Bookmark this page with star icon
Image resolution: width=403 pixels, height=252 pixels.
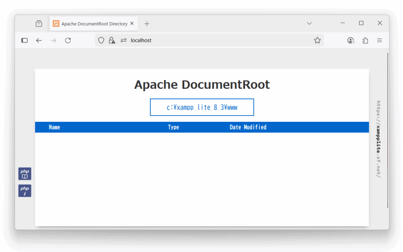pyautogui.click(x=318, y=40)
